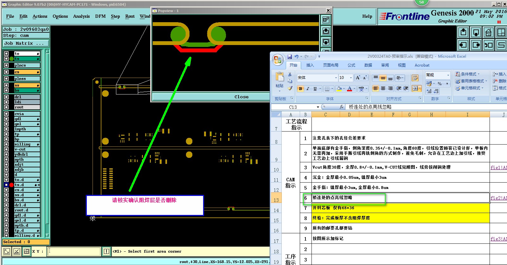Screen dimensions: 507x265
Task: Switch to the 插入 tab in Excel
Action: click(310, 65)
